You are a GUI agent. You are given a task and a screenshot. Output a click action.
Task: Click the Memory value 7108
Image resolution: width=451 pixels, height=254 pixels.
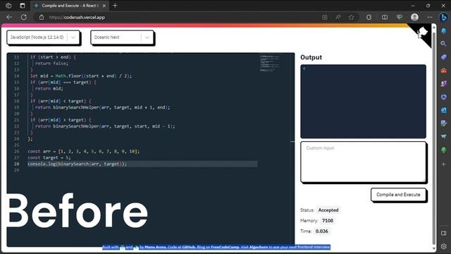(x=328, y=221)
